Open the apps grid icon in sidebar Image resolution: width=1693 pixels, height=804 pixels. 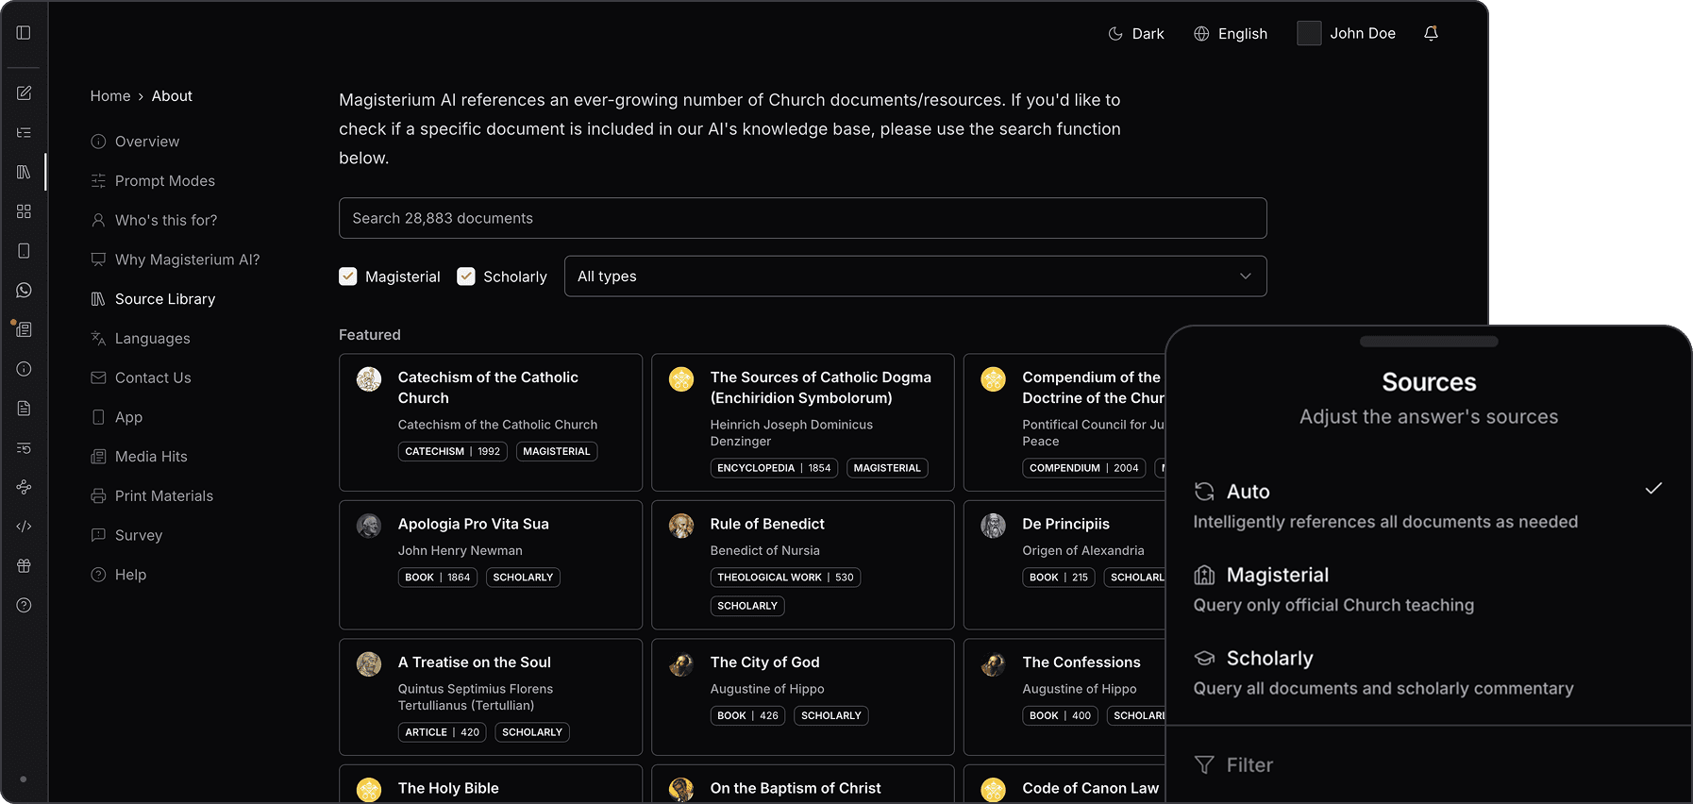point(24,211)
